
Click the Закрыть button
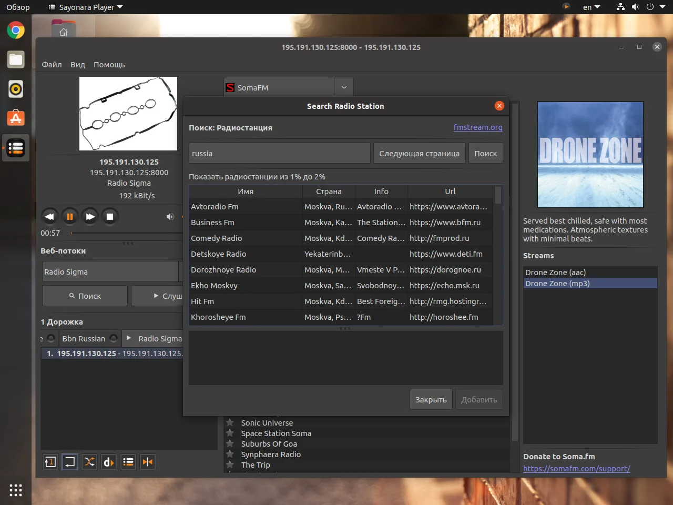(431, 399)
